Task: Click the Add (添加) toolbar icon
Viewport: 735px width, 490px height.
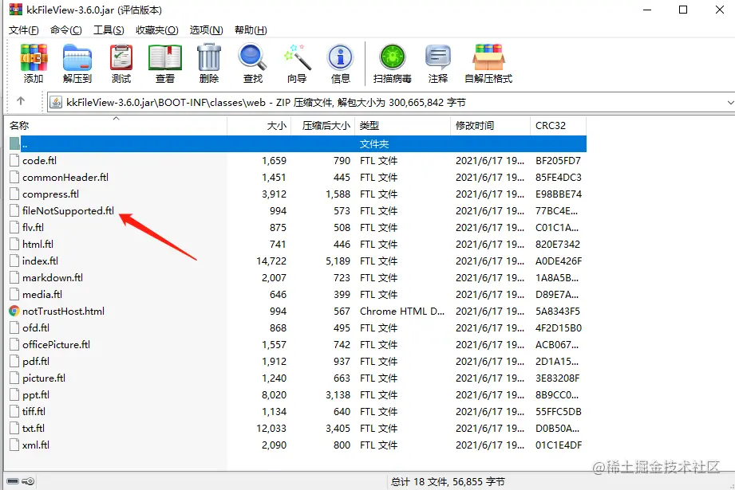Action: pos(34,57)
